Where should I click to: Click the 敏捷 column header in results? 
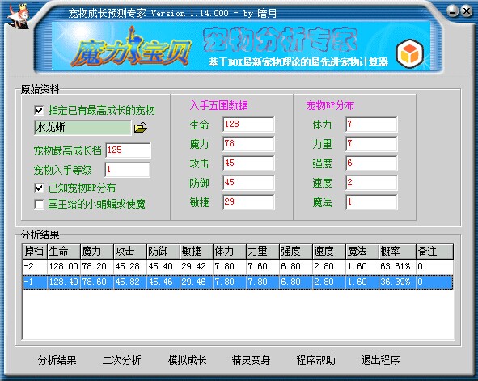coord(197,252)
